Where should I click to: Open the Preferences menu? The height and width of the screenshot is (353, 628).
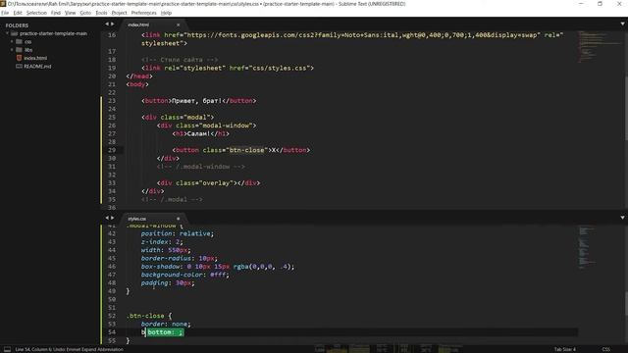144,13
